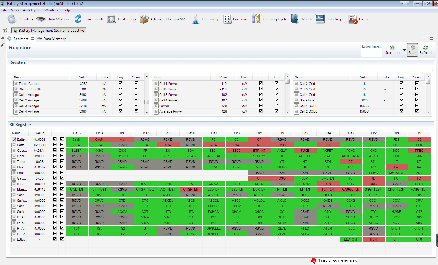Open the Window menu
The width and height of the screenshot is (438, 265).
point(51,10)
